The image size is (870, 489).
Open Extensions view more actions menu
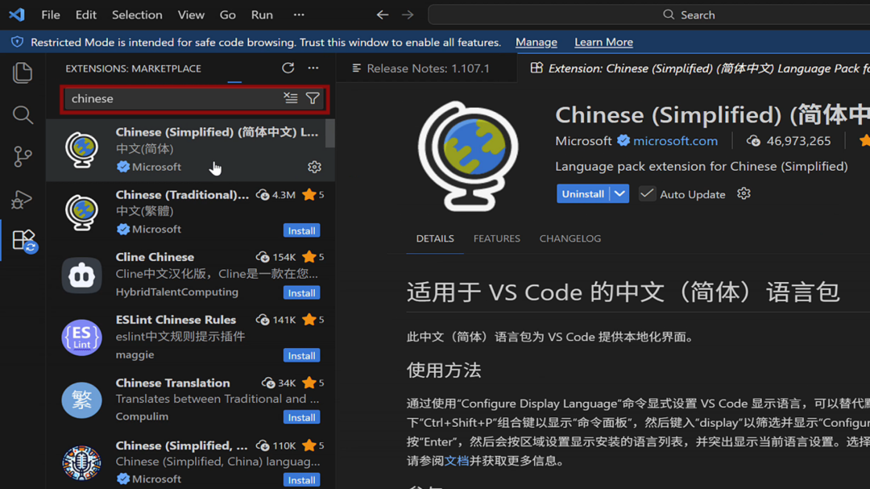click(x=313, y=68)
